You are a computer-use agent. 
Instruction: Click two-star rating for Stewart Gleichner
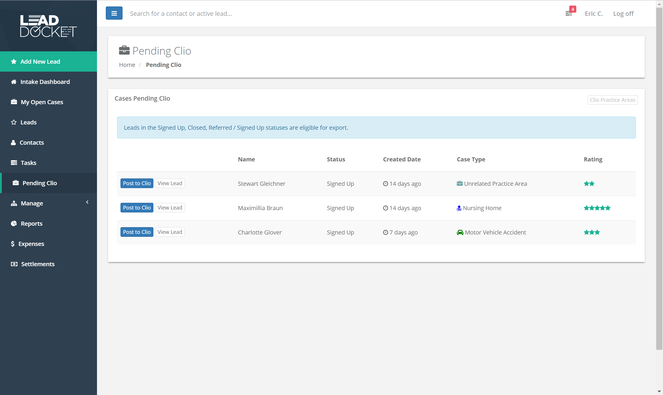[x=589, y=184]
